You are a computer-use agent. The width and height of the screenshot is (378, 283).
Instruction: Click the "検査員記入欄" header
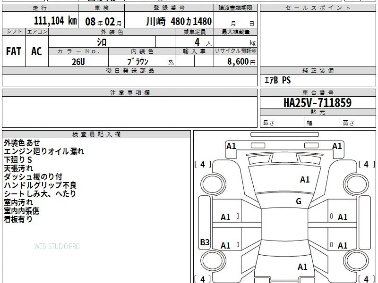click(x=96, y=134)
